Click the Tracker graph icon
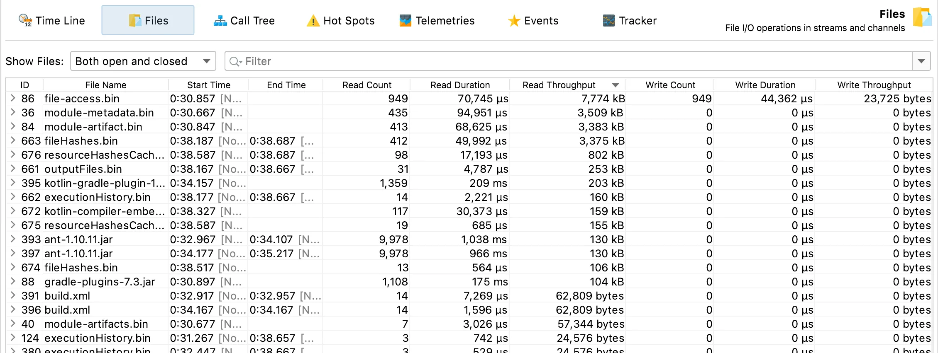The image size is (938, 353). (608, 20)
